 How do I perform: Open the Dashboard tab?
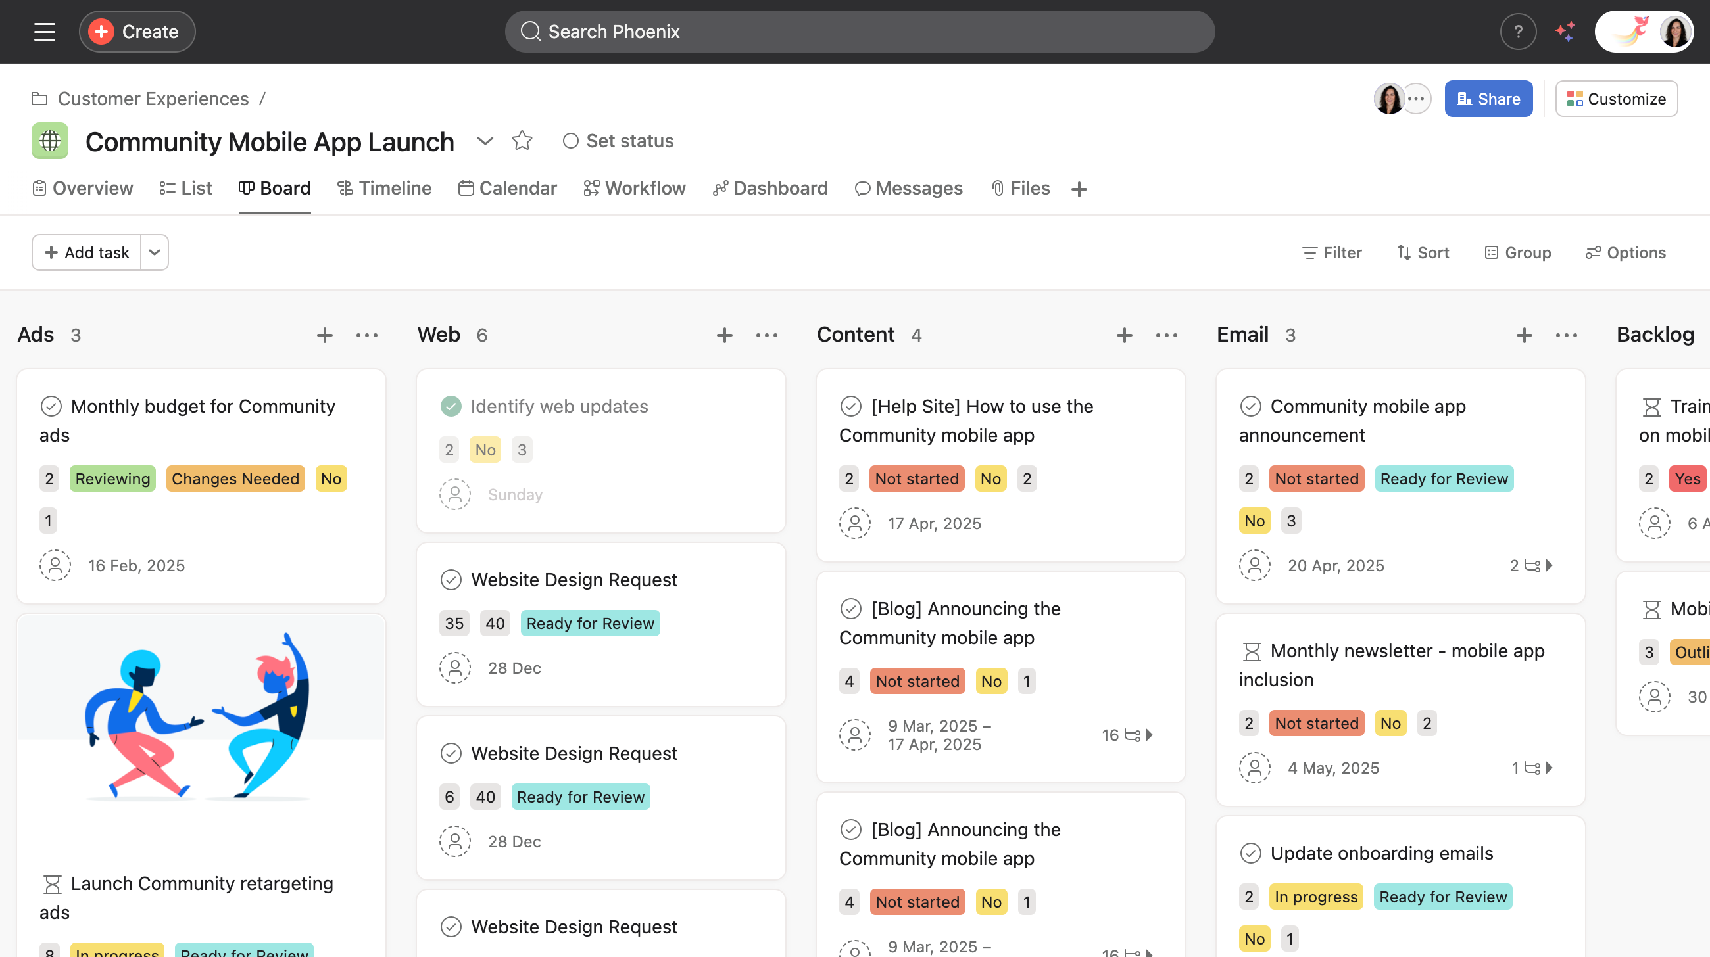click(770, 189)
